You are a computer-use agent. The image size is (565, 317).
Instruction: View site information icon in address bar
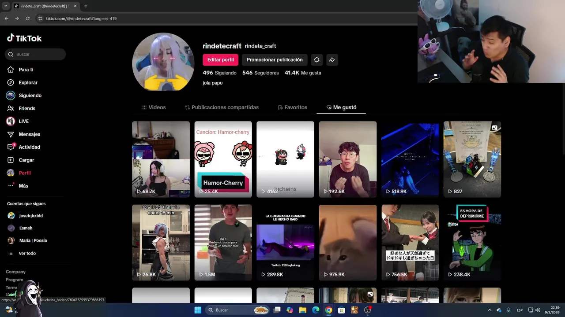click(x=40, y=18)
